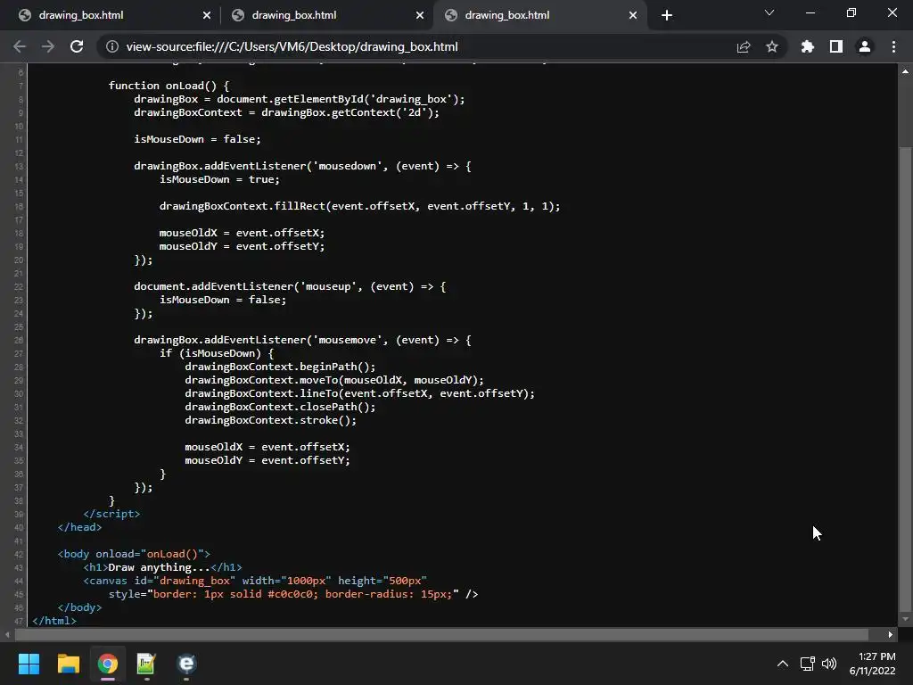Image resolution: width=913 pixels, height=685 pixels.
Task: Toggle the side panel icon
Action: (x=836, y=46)
